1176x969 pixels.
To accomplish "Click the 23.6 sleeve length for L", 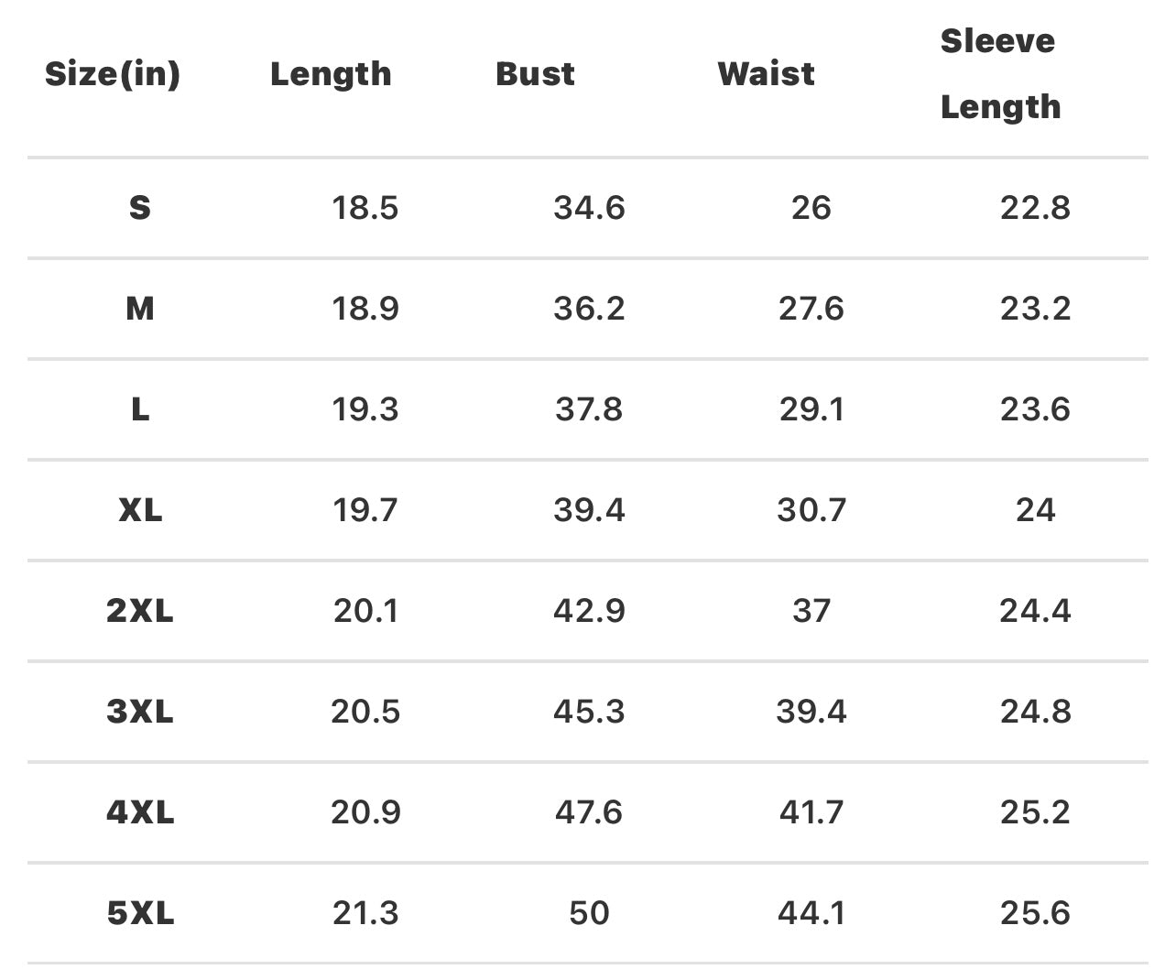I will 1035,409.
